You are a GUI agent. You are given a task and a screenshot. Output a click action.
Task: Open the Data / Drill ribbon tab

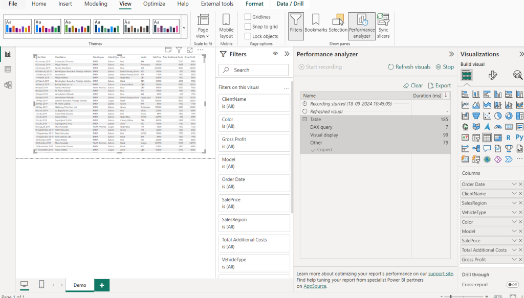point(290,4)
